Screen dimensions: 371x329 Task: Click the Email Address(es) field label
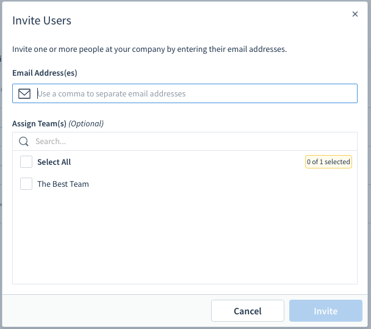tap(45, 73)
